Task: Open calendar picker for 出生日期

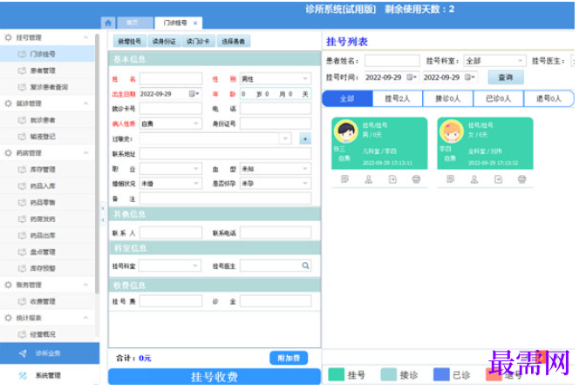Action: click(x=194, y=94)
